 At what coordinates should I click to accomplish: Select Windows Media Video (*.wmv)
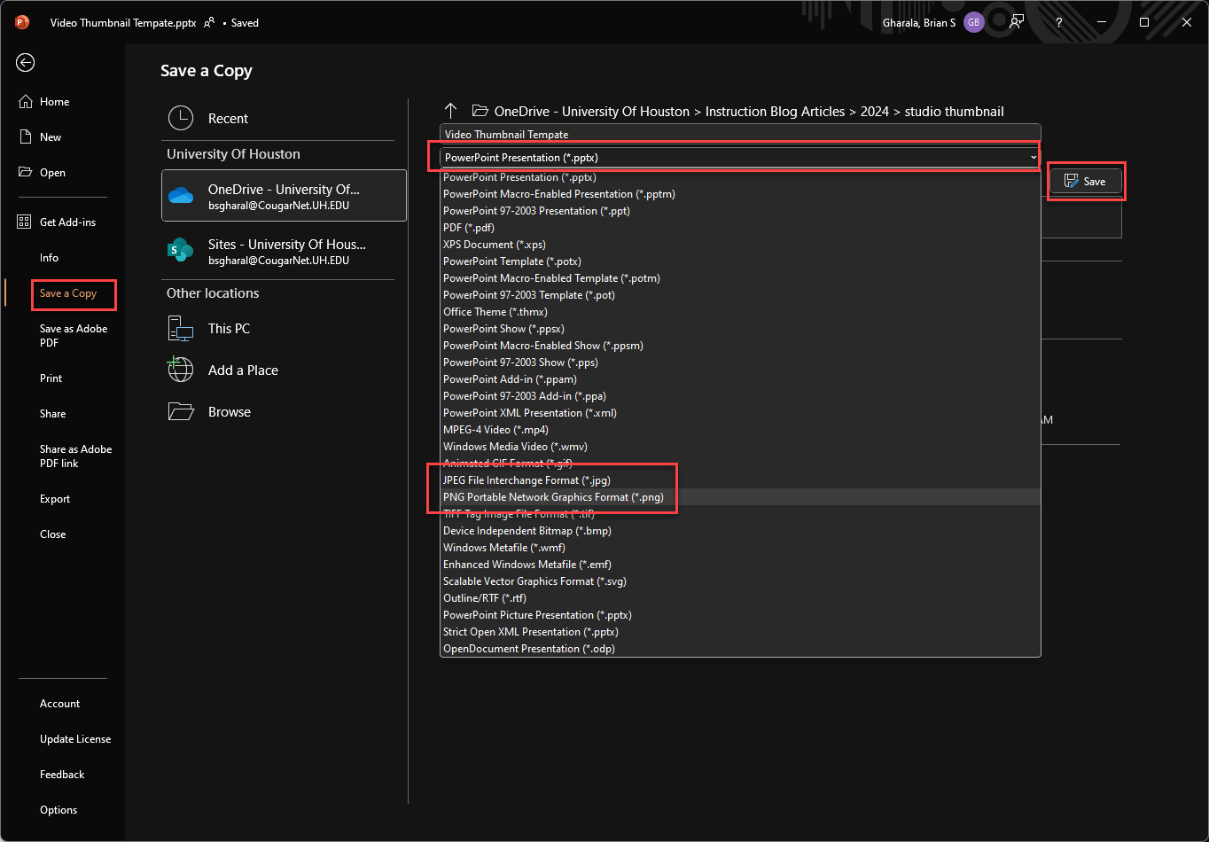(740, 447)
